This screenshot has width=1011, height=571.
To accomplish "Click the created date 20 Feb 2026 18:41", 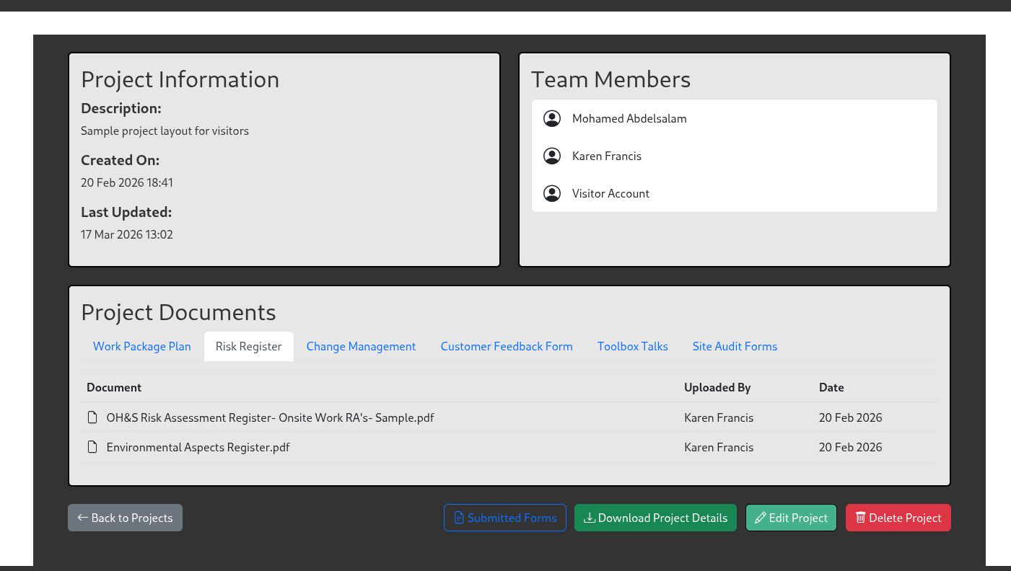I will pyautogui.click(x=127, y=182).
